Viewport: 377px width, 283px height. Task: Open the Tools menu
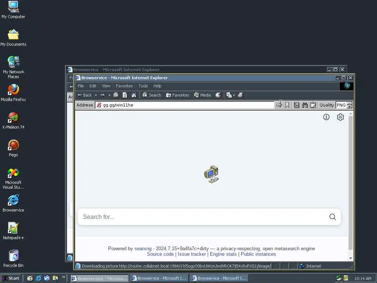tap(143, 86)
